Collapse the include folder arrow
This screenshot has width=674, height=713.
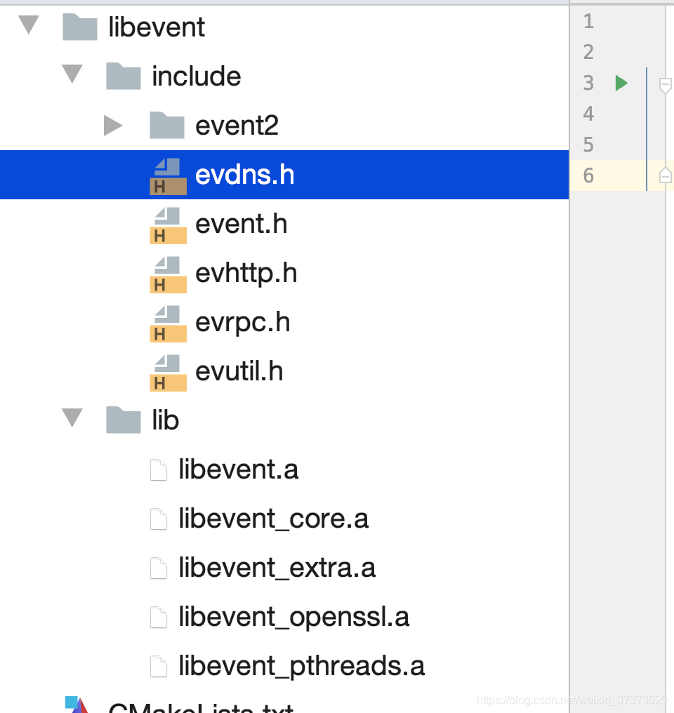[72, 74]
